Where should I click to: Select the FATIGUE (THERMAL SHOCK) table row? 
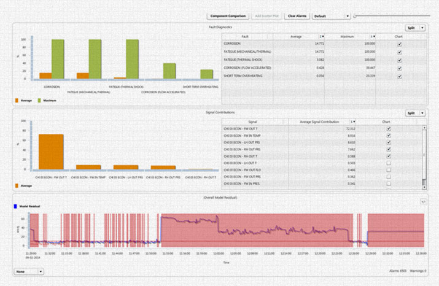(x=324, y=60)
